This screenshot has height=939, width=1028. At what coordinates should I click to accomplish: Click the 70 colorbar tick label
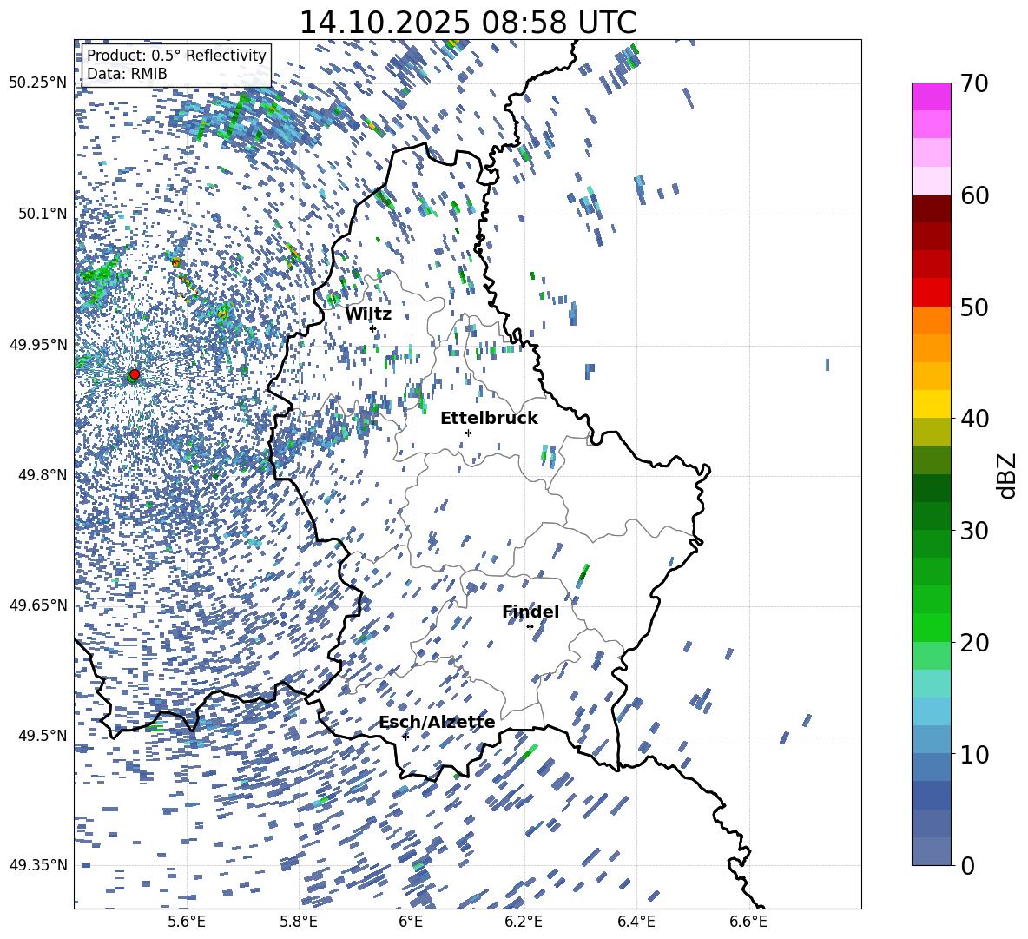(975, 83)
